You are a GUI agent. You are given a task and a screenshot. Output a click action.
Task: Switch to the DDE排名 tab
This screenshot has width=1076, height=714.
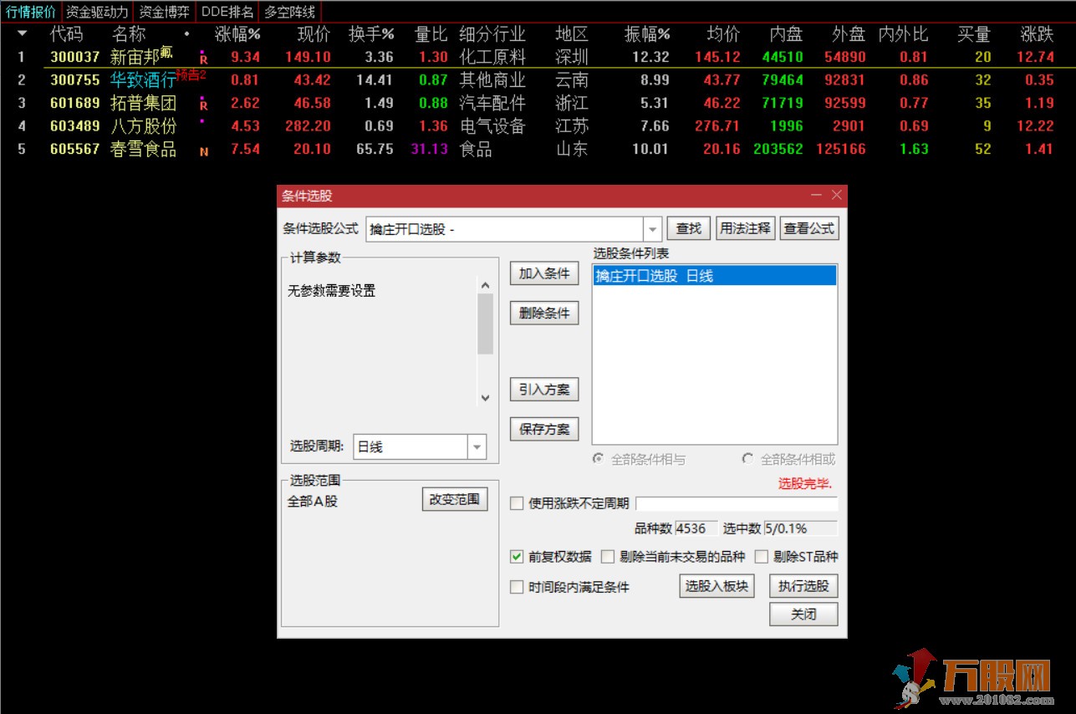click(227, 12)
